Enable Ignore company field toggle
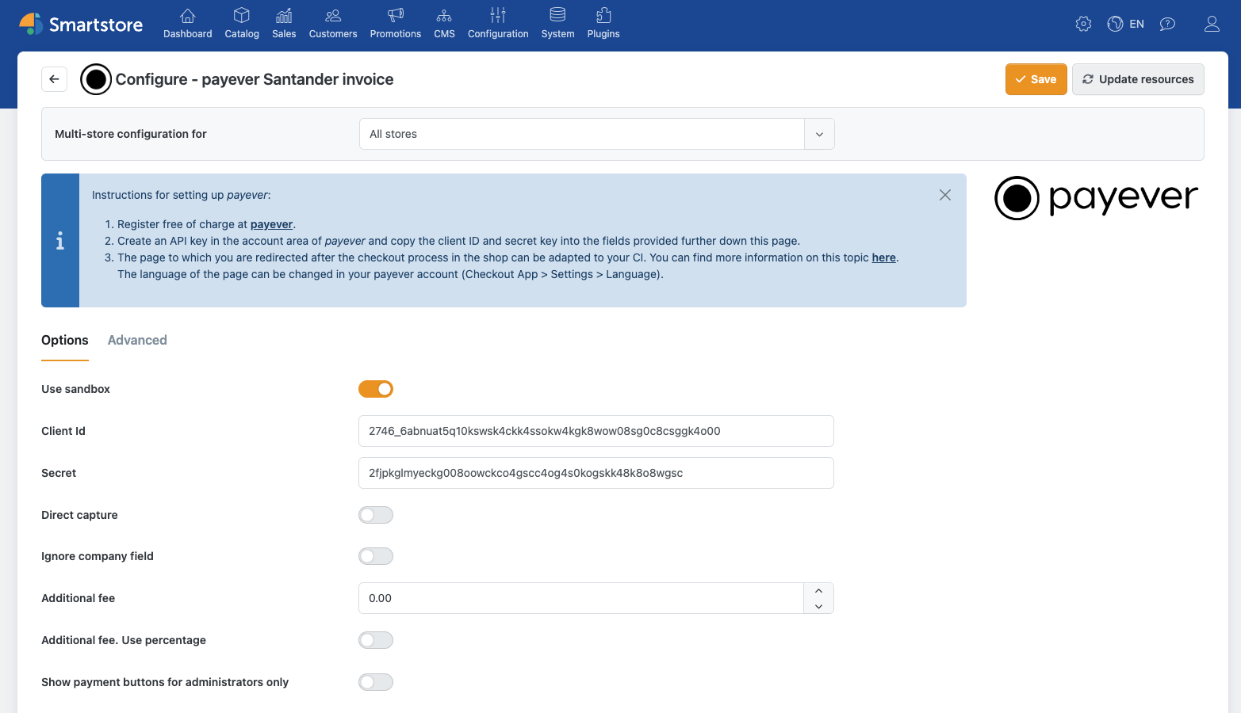The width and height of the screenshot is (1241, 713). pyautogui.click(x=376, y=556)
